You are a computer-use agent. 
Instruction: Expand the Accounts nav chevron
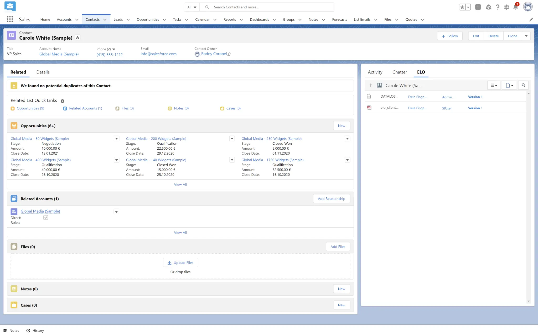click(77, 20)
